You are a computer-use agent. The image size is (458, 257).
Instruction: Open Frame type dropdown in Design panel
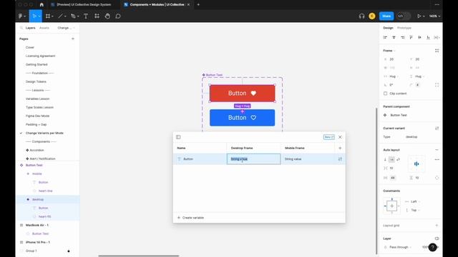pos(389,51)
